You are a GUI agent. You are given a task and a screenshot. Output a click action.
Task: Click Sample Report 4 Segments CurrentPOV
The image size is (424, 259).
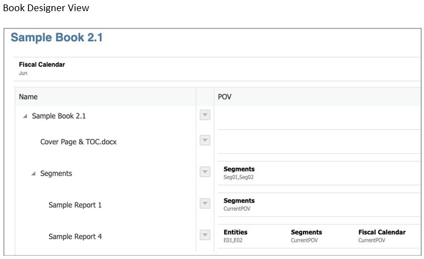pyautogui.click(x=306, y=236)
